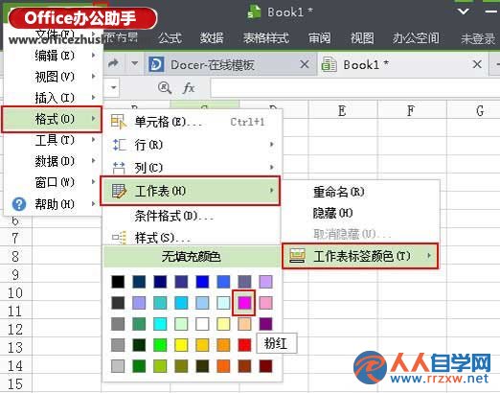Open the title bar dropdown chevron

tap(464, 12)
